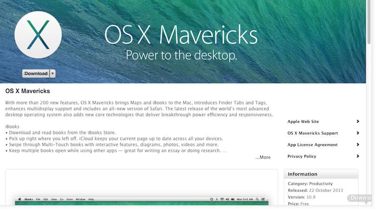Click "Category: Productivity" in Information
This screenshot has width=375, height=209.
[x=310, y=183]
